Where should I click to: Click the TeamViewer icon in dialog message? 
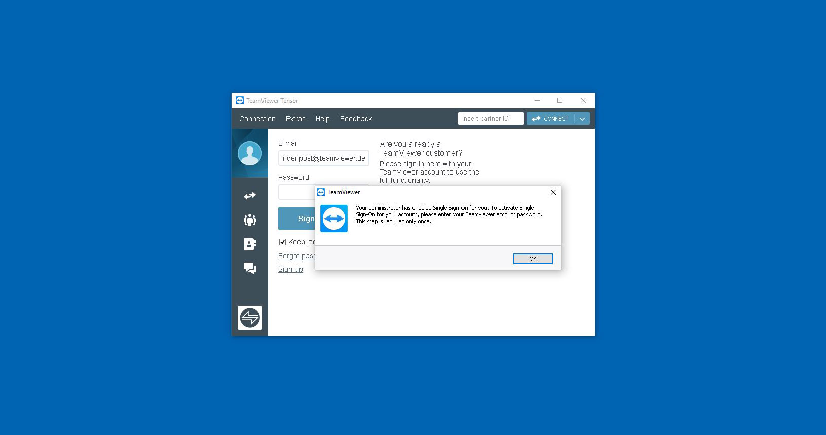pyautogui.click(x=334, y=219)
